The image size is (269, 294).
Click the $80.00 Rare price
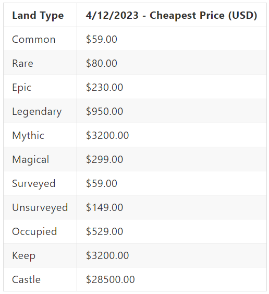pos(102,63)
